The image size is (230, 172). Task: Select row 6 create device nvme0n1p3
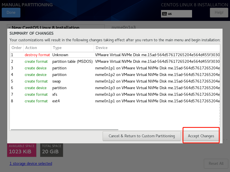coord(115,88)
